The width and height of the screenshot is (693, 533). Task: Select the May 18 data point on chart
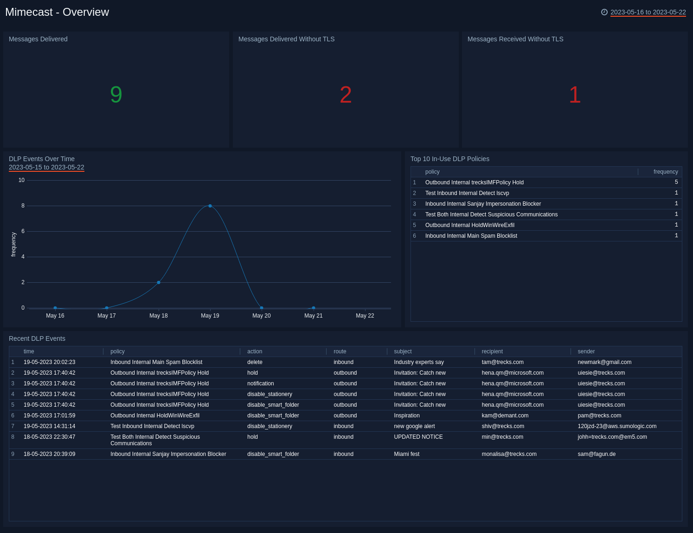159,282
